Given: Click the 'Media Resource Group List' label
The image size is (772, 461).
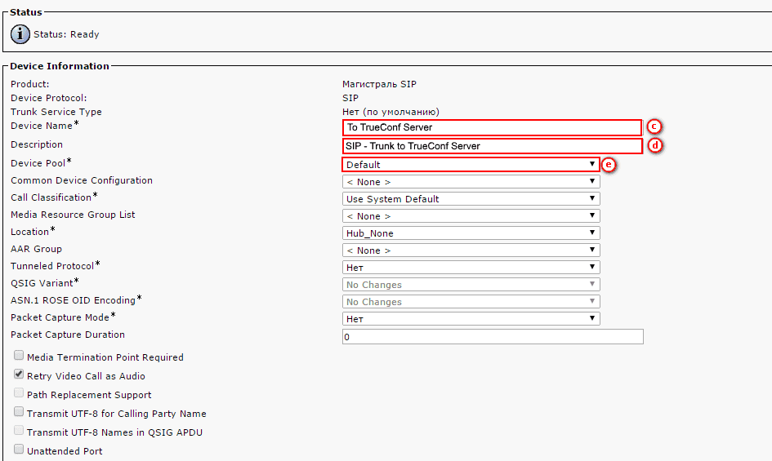Looking at the screenshot, I should coord(73,215).
